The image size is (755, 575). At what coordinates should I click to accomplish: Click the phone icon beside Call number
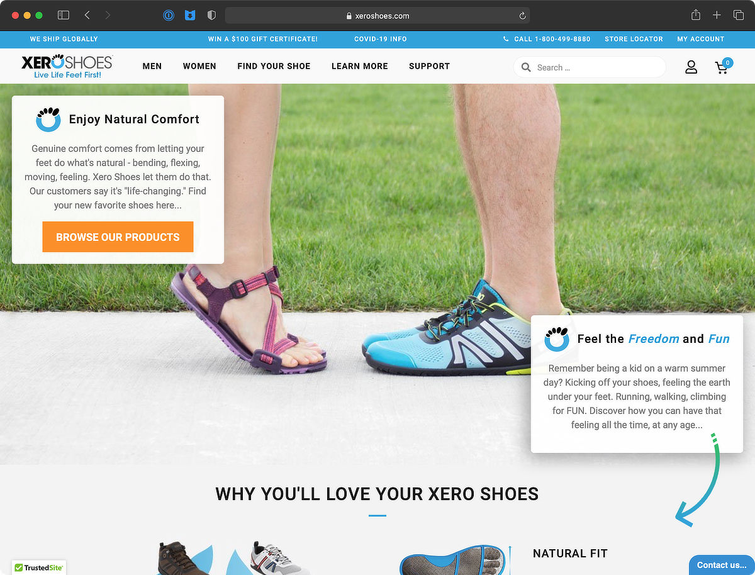pos(506,39)
